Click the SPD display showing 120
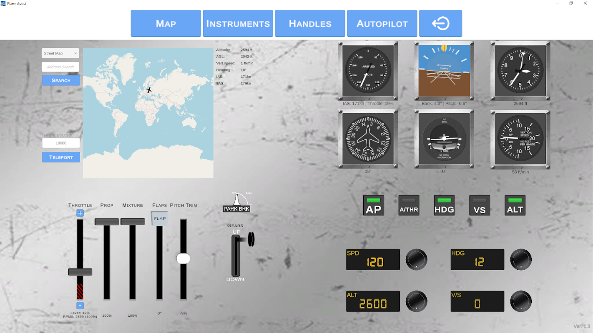 pos(373,260)
